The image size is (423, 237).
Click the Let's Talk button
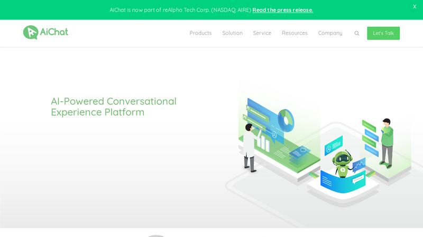pyautogui.click(x=383, y=33)
